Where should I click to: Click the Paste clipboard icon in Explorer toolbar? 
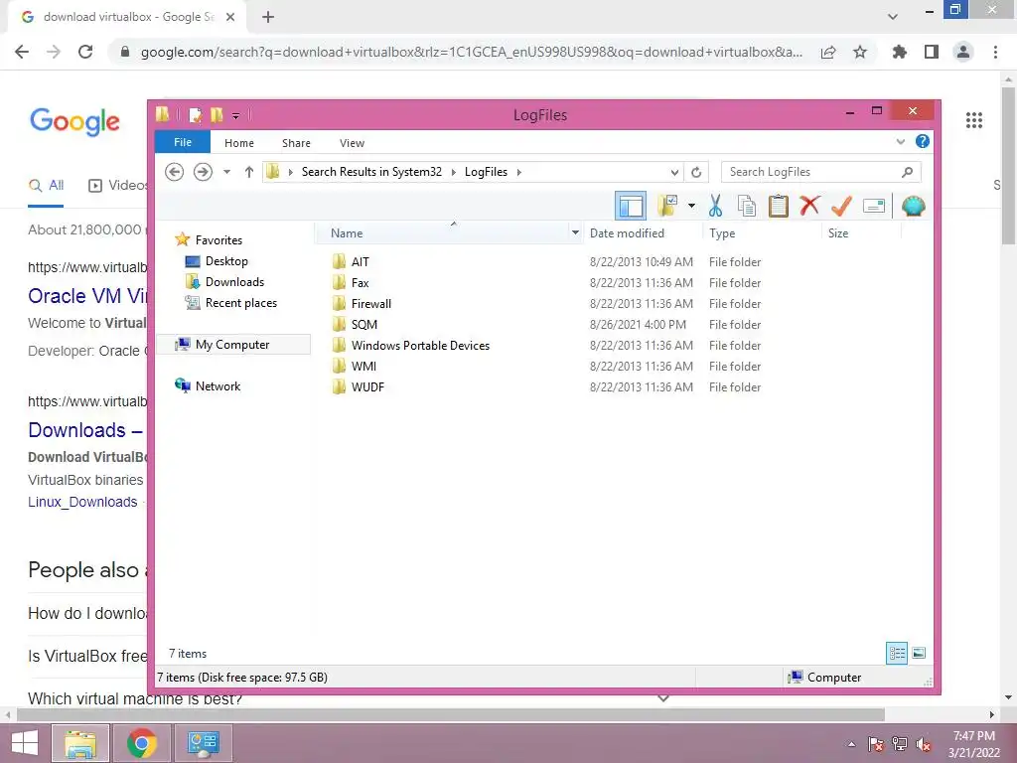tap(778, 207)
